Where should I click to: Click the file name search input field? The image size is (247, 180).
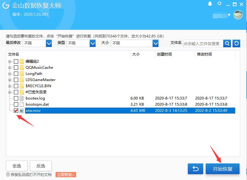[x=202, y=43]
